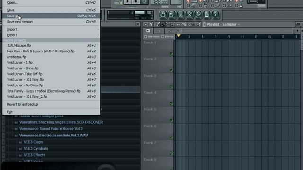Select the playlist Slip tool
Viewport: 303px width, 170px height.
[178, 24]
